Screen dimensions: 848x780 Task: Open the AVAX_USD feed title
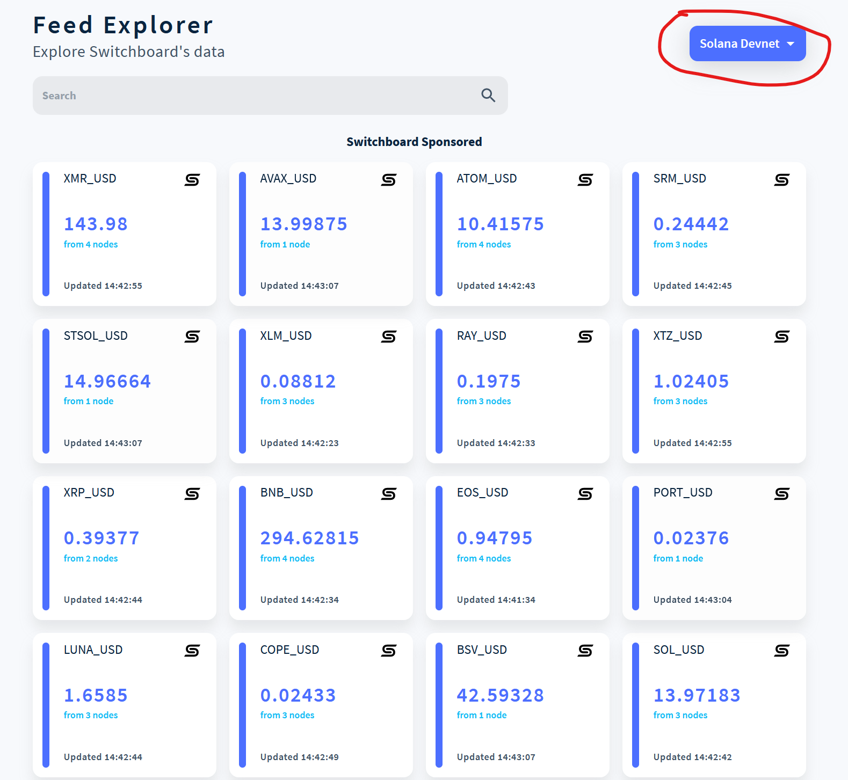[288, 178]
